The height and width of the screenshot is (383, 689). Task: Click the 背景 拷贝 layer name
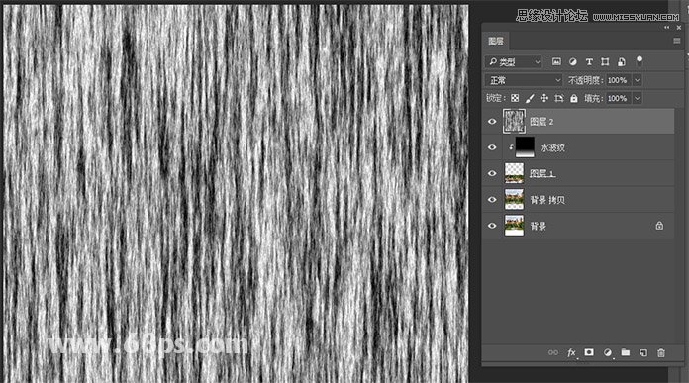[547, 200]
